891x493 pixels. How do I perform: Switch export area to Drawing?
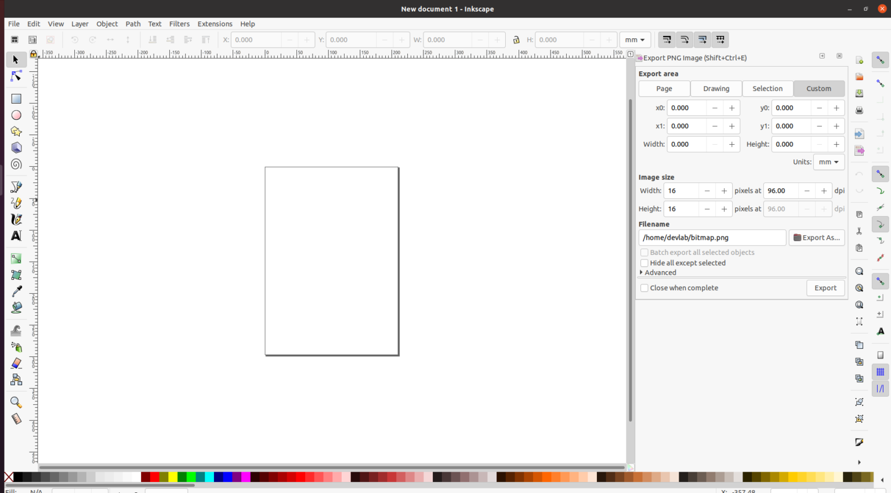pyautogui.click(x=716, y=88)
